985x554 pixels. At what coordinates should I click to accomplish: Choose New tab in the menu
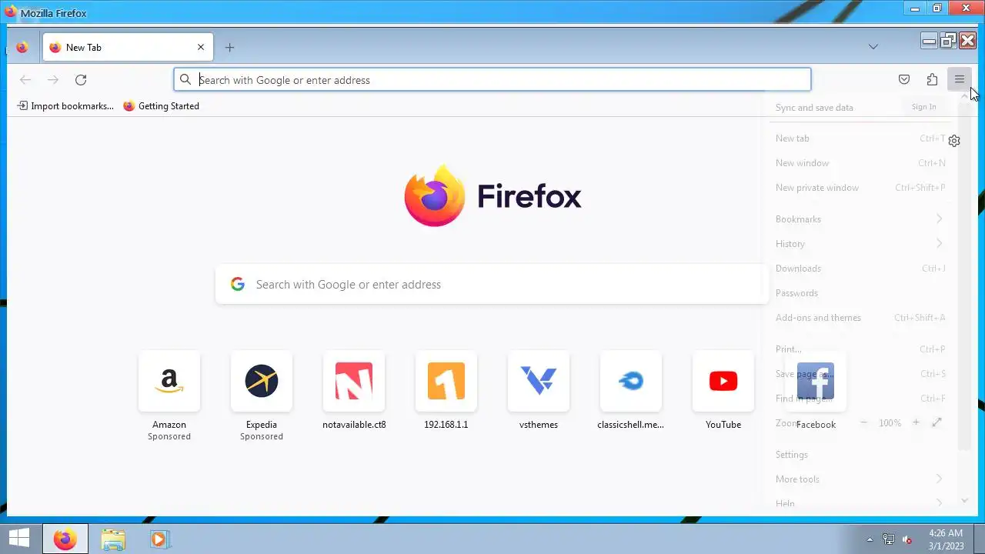point(860,138)
